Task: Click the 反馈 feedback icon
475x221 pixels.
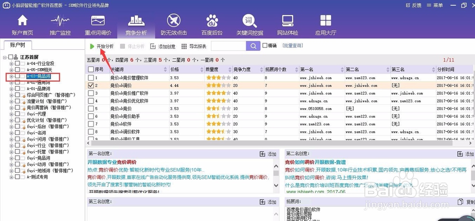Action: click(408, 5)
